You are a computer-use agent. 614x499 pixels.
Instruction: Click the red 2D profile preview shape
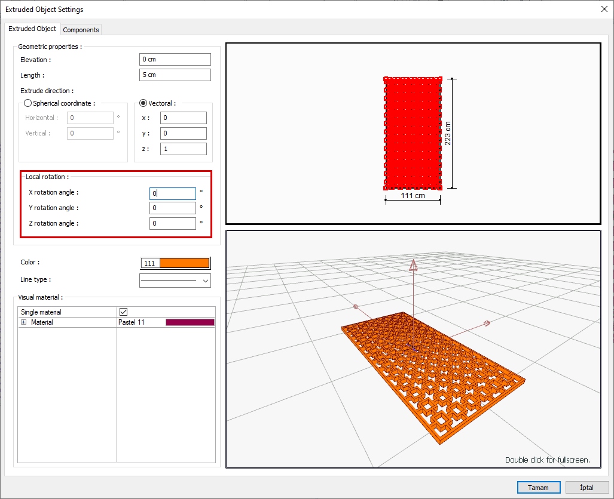pyautogui.click(x=413, y=133)
